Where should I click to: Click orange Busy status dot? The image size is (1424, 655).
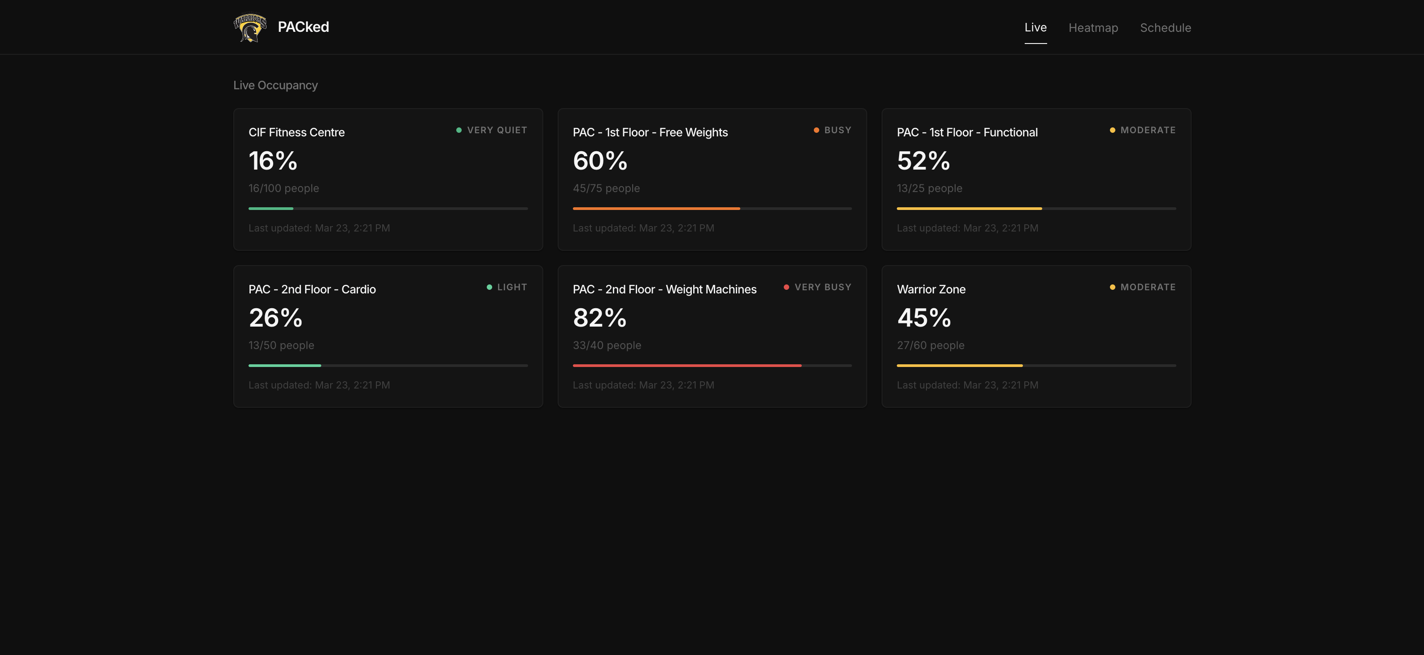816,131
